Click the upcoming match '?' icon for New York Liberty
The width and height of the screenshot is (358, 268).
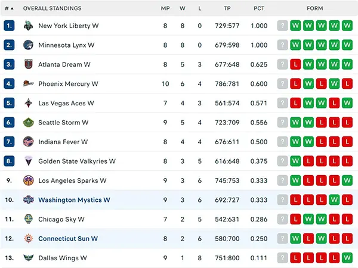point(282,26)
